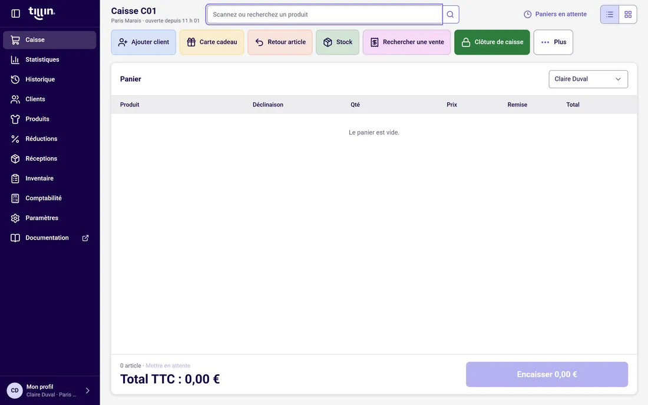Click Ajouter client button
This screenshot has height=405, width=648.
coord(143,42)
